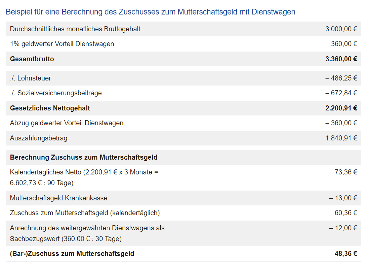Screen dimensions: 366x264
Task: Click the Gesetzliches Nettogehalt label
Action: coord(50,108)
